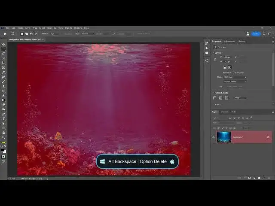Screen dimensions: 275x206
Task: Open the Actions play-button panel icon
Action: click(x=207, y=48)
